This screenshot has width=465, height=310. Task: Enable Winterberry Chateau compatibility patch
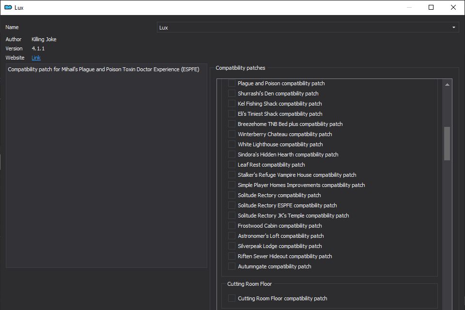pos(232,134)
